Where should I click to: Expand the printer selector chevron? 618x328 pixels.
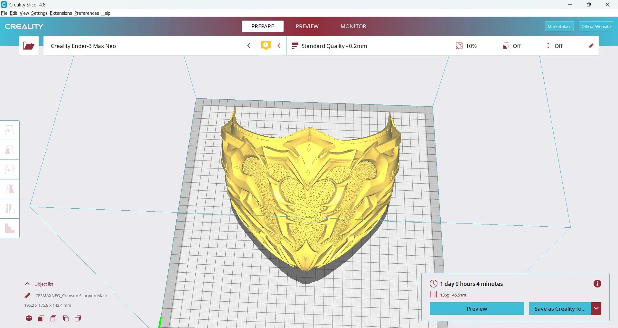(x=249, y=46)
